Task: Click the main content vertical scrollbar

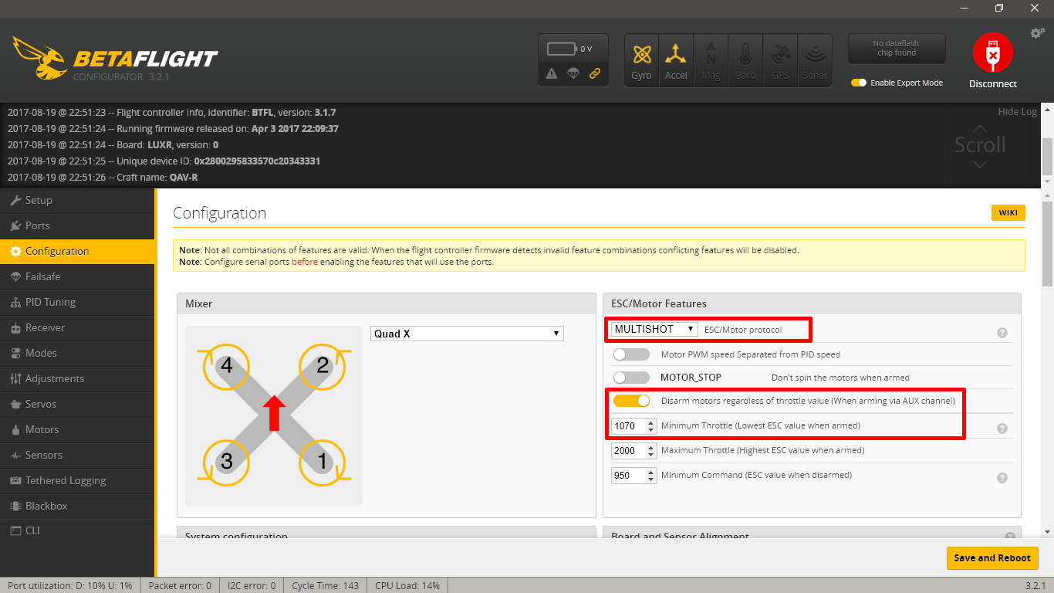Action: pyautogui.click(x=1047, y=244)
